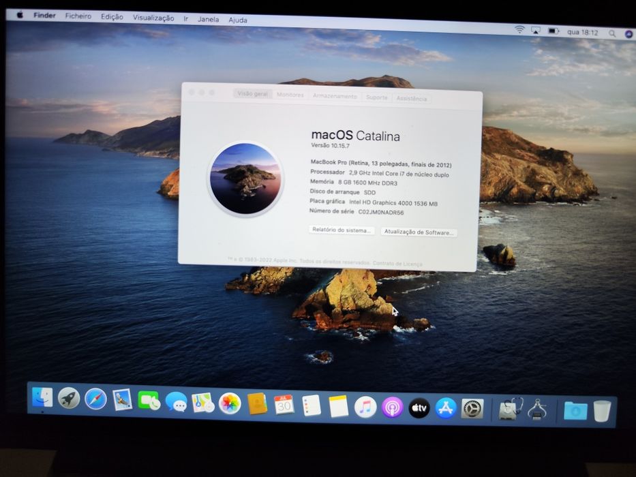Click memory value 8 GB 1600 MHz DDR3

pos(367,183)
